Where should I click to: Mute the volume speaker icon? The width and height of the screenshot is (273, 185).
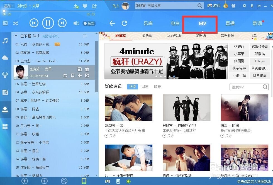coord(76,23)
